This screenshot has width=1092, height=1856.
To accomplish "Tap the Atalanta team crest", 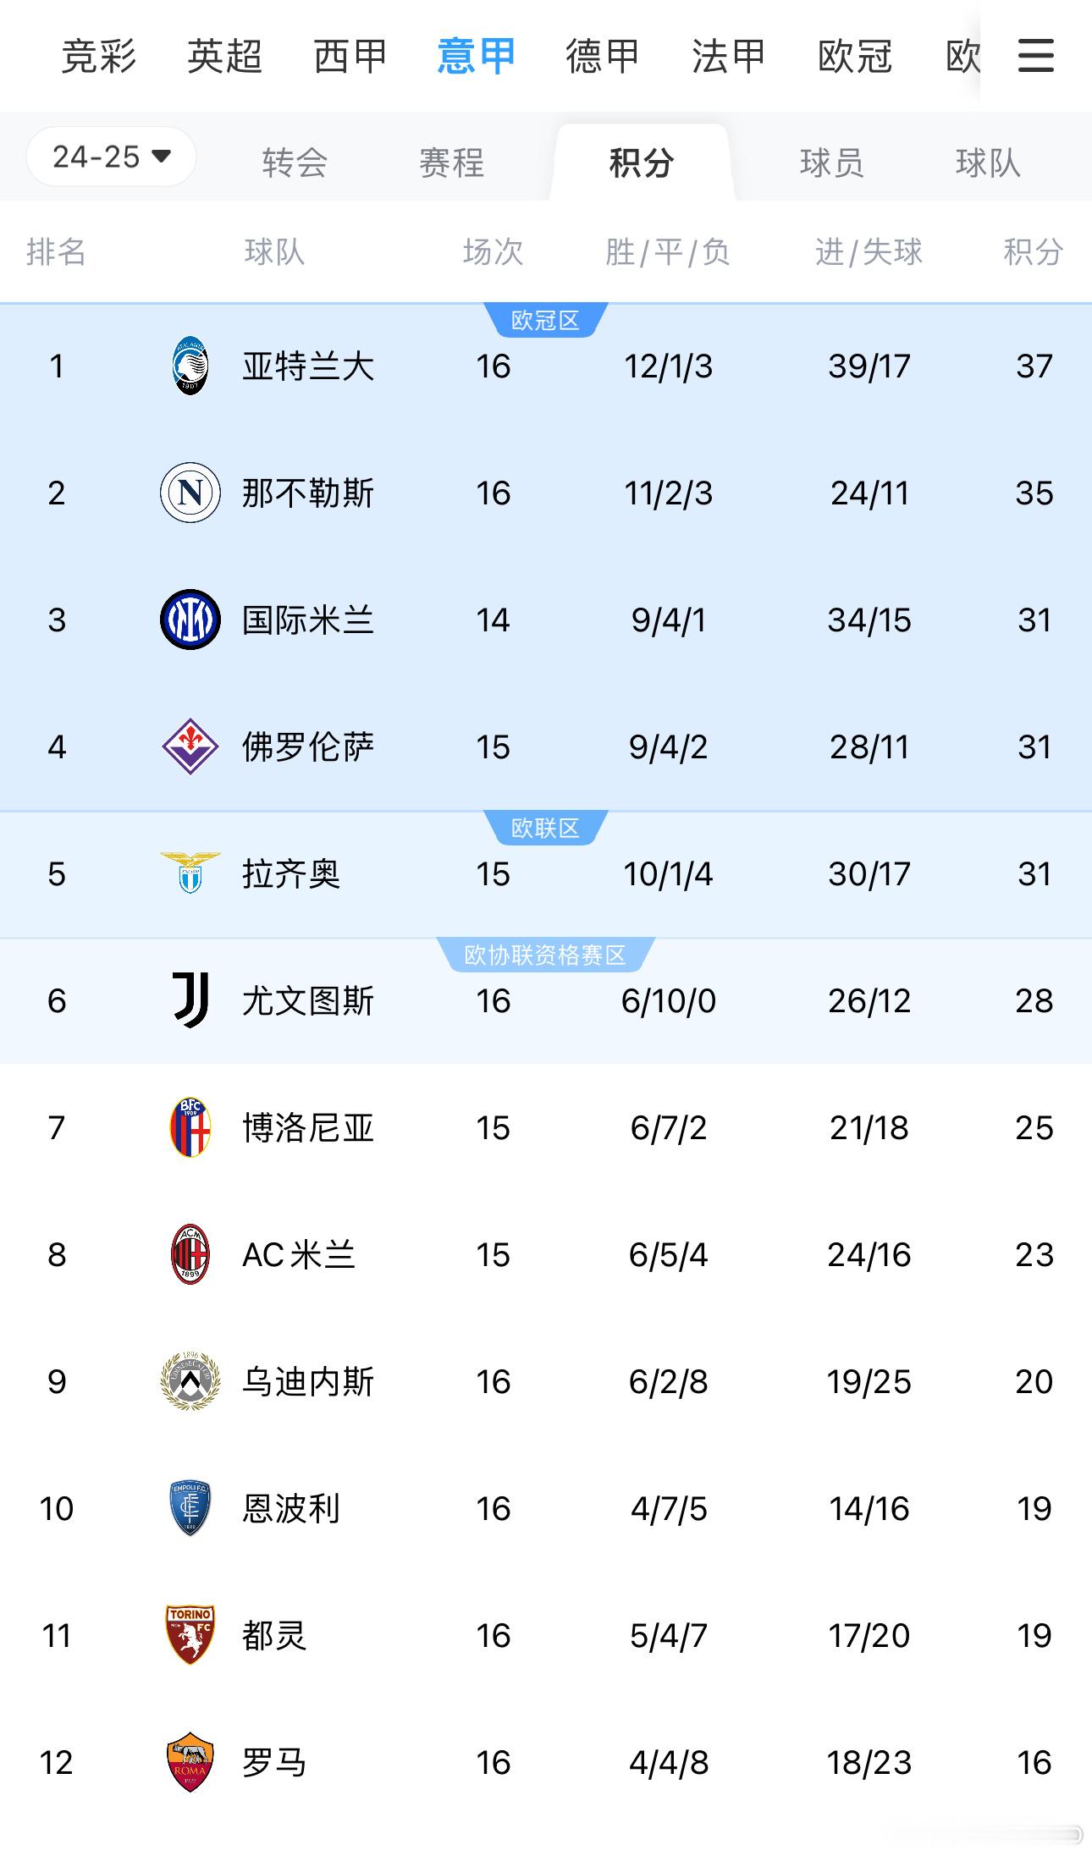I will (190, 366).
